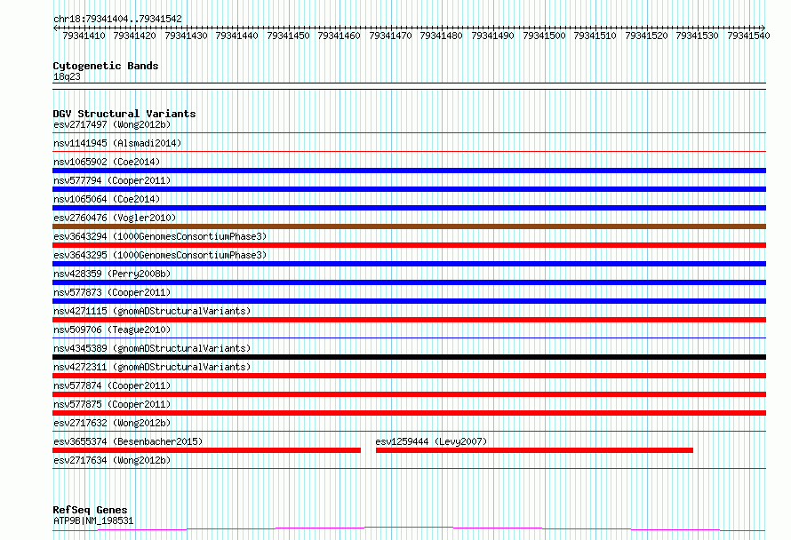The height and width of the screenshot is (540, 791).
Task: Click the blue nsv577873 variant bar
Action: pos(409,301)
